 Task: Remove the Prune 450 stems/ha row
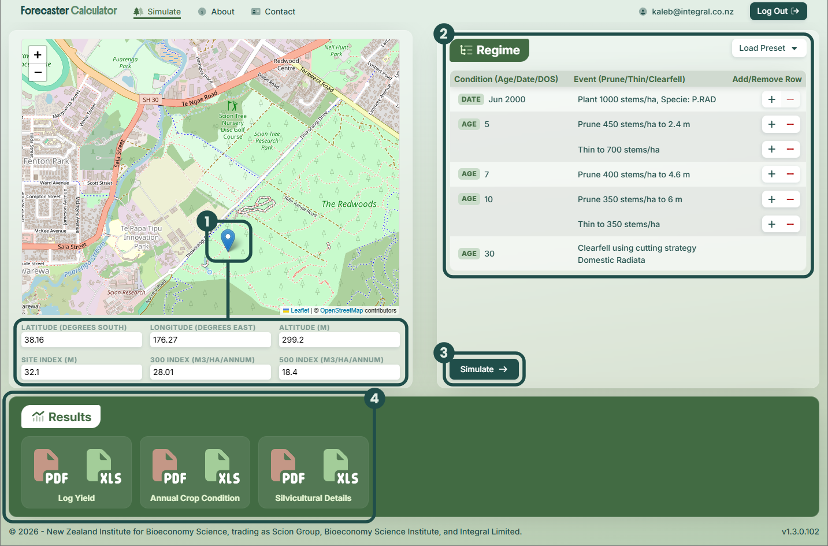click(790, 124)
